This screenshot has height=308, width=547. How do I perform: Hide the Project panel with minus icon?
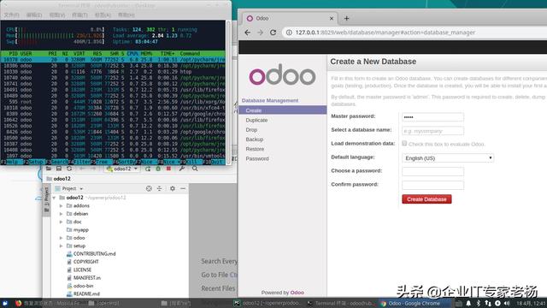183,188
